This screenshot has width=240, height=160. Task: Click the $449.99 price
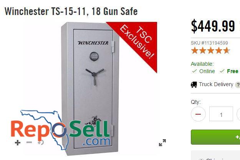click(213, 26)
